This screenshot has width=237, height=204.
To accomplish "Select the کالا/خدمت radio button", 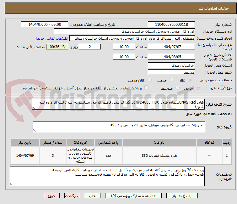I will coord(149,80).
